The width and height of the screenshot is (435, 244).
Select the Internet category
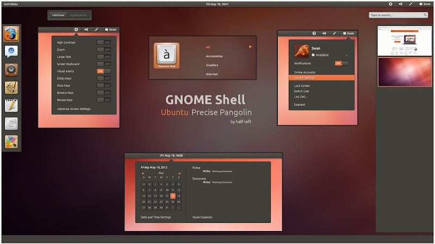[x=212, y=74]
